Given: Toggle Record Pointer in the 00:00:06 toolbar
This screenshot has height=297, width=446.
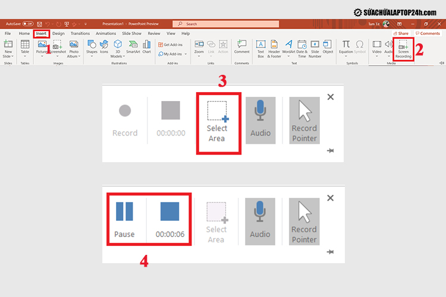Looking at the screenshot, I should click(304, 222).
